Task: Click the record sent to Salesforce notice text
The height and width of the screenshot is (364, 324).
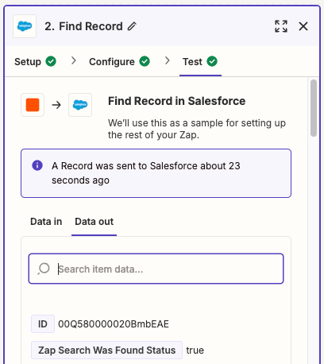Action: point(146,173)
